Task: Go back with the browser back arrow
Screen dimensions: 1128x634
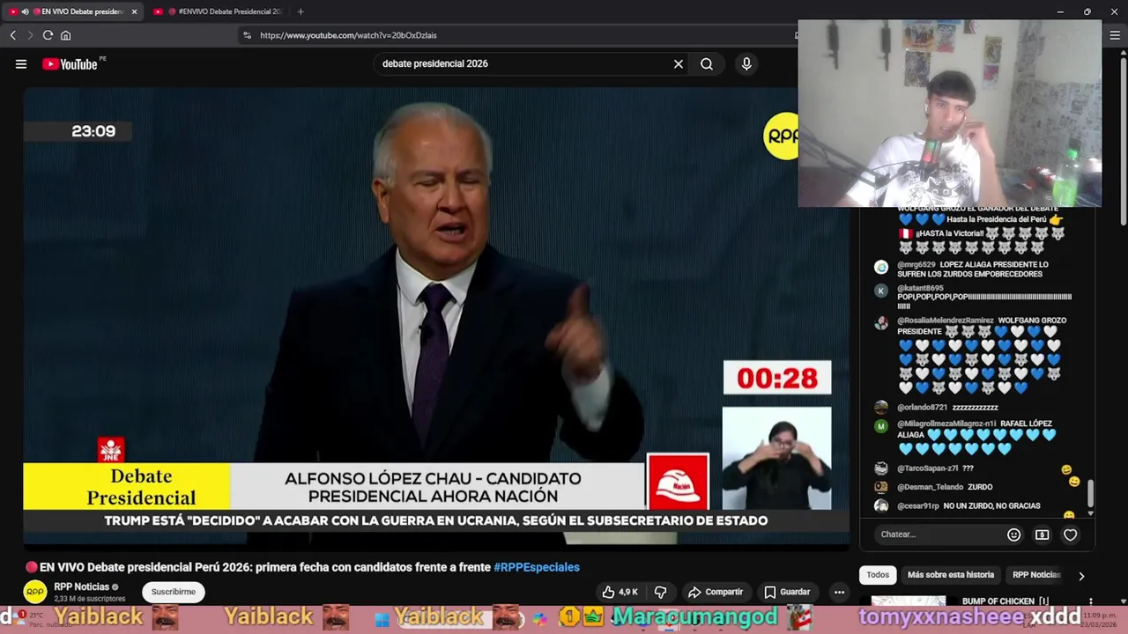Action: (x=13, y=35)
